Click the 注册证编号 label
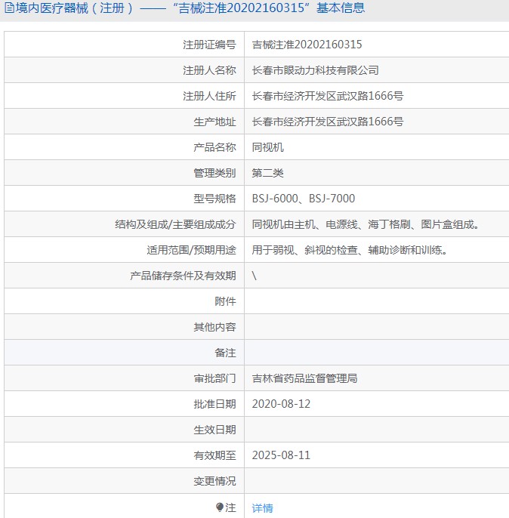Viewport: 509px width, 518px height. coord(209,45)
